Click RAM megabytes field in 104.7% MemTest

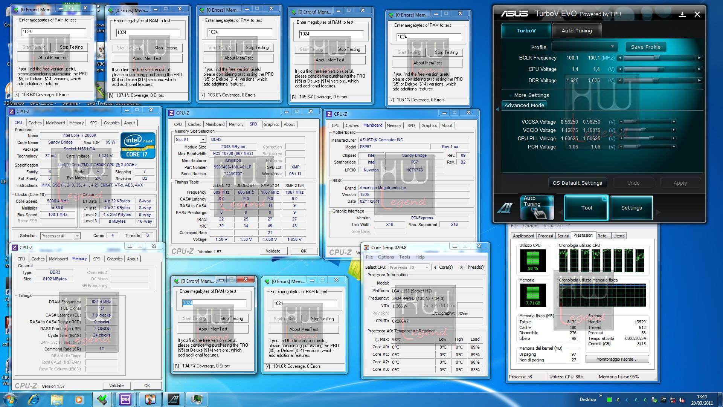tap(214, 303)
